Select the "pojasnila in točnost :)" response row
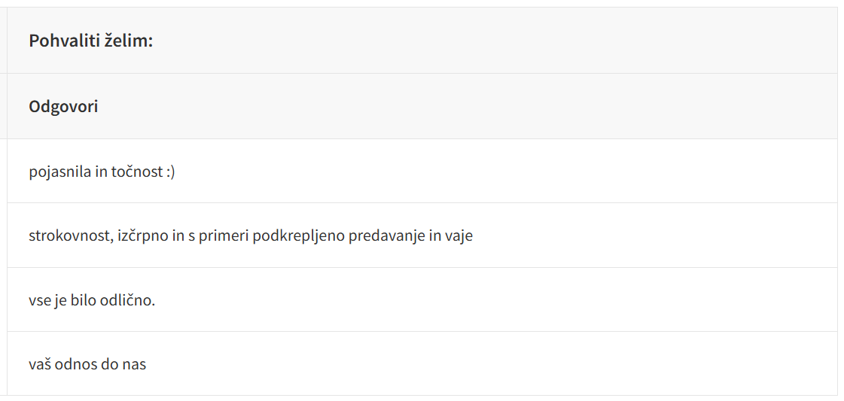The image size is (844, 401). tap(102, 172)
